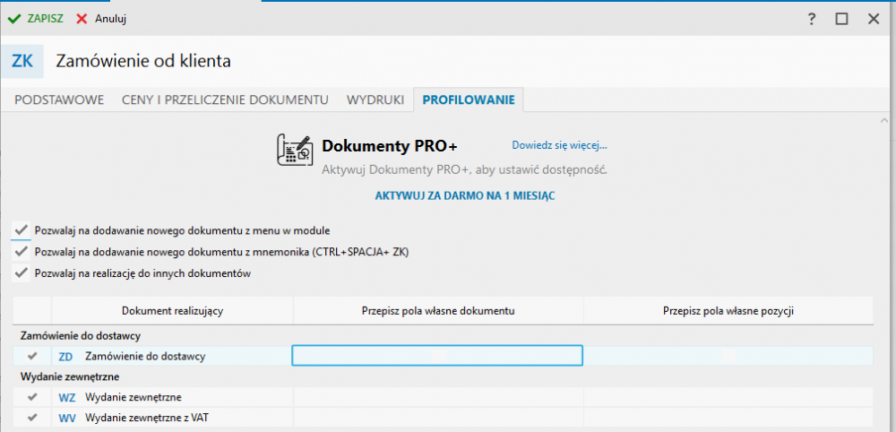
Task: Click the ZD document code icon
Action: point(65,357)
